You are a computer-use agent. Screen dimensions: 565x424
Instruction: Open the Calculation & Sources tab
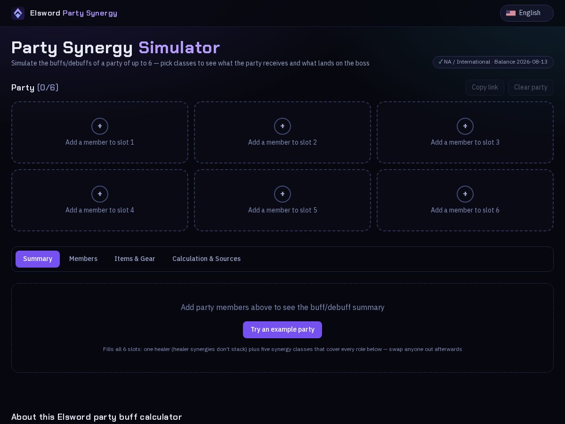(x=206, y=259)
